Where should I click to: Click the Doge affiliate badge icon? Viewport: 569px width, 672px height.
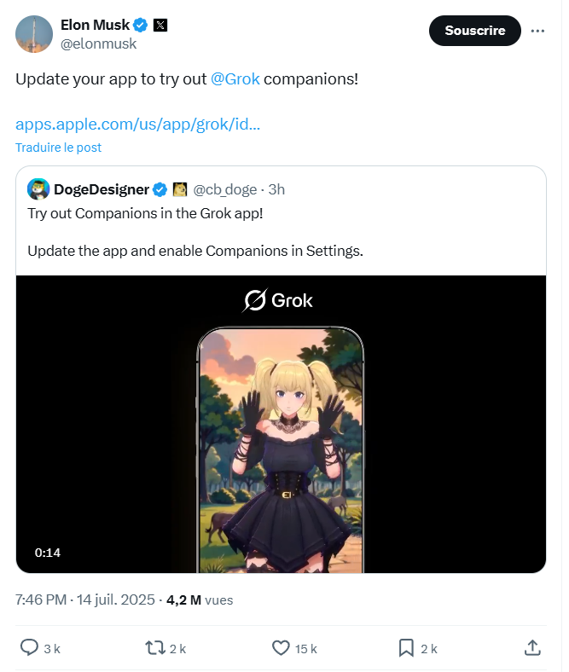pos(180,189)
